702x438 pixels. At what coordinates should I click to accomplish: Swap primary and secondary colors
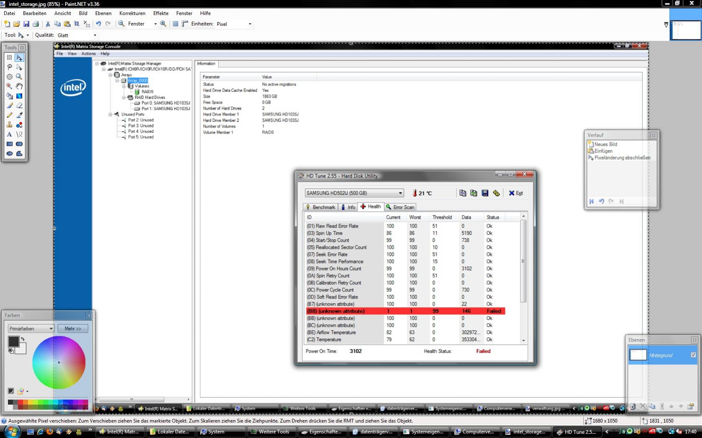click(x=23, y=339)
